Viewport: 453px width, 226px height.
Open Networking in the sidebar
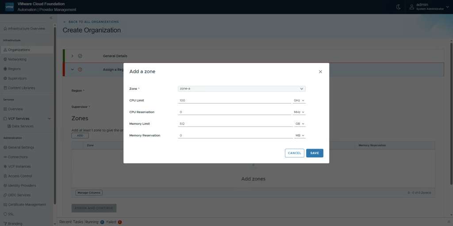[x=17, y=59]
